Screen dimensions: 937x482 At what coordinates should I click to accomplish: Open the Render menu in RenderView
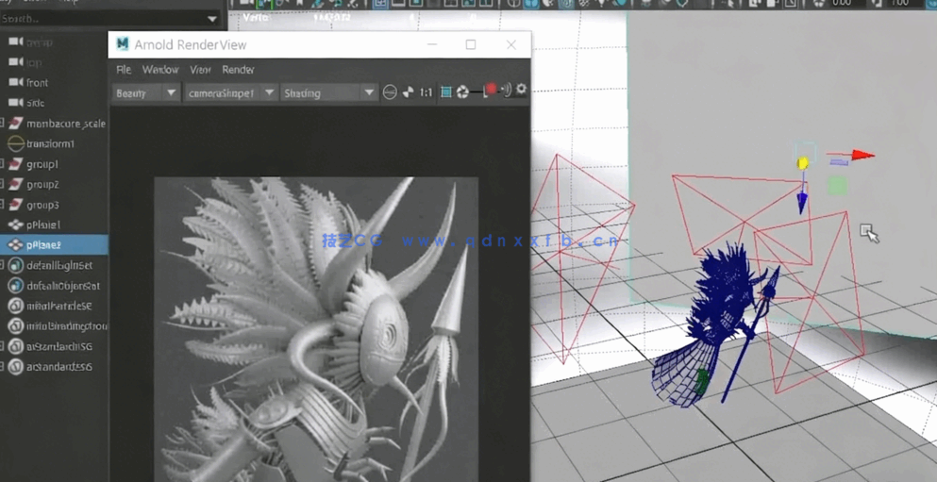(238, 70)
